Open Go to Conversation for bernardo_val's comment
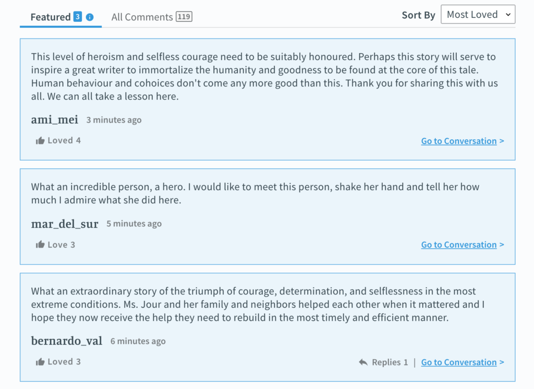Viewport: 534px width, 389px height. click(x=463, y=362)
